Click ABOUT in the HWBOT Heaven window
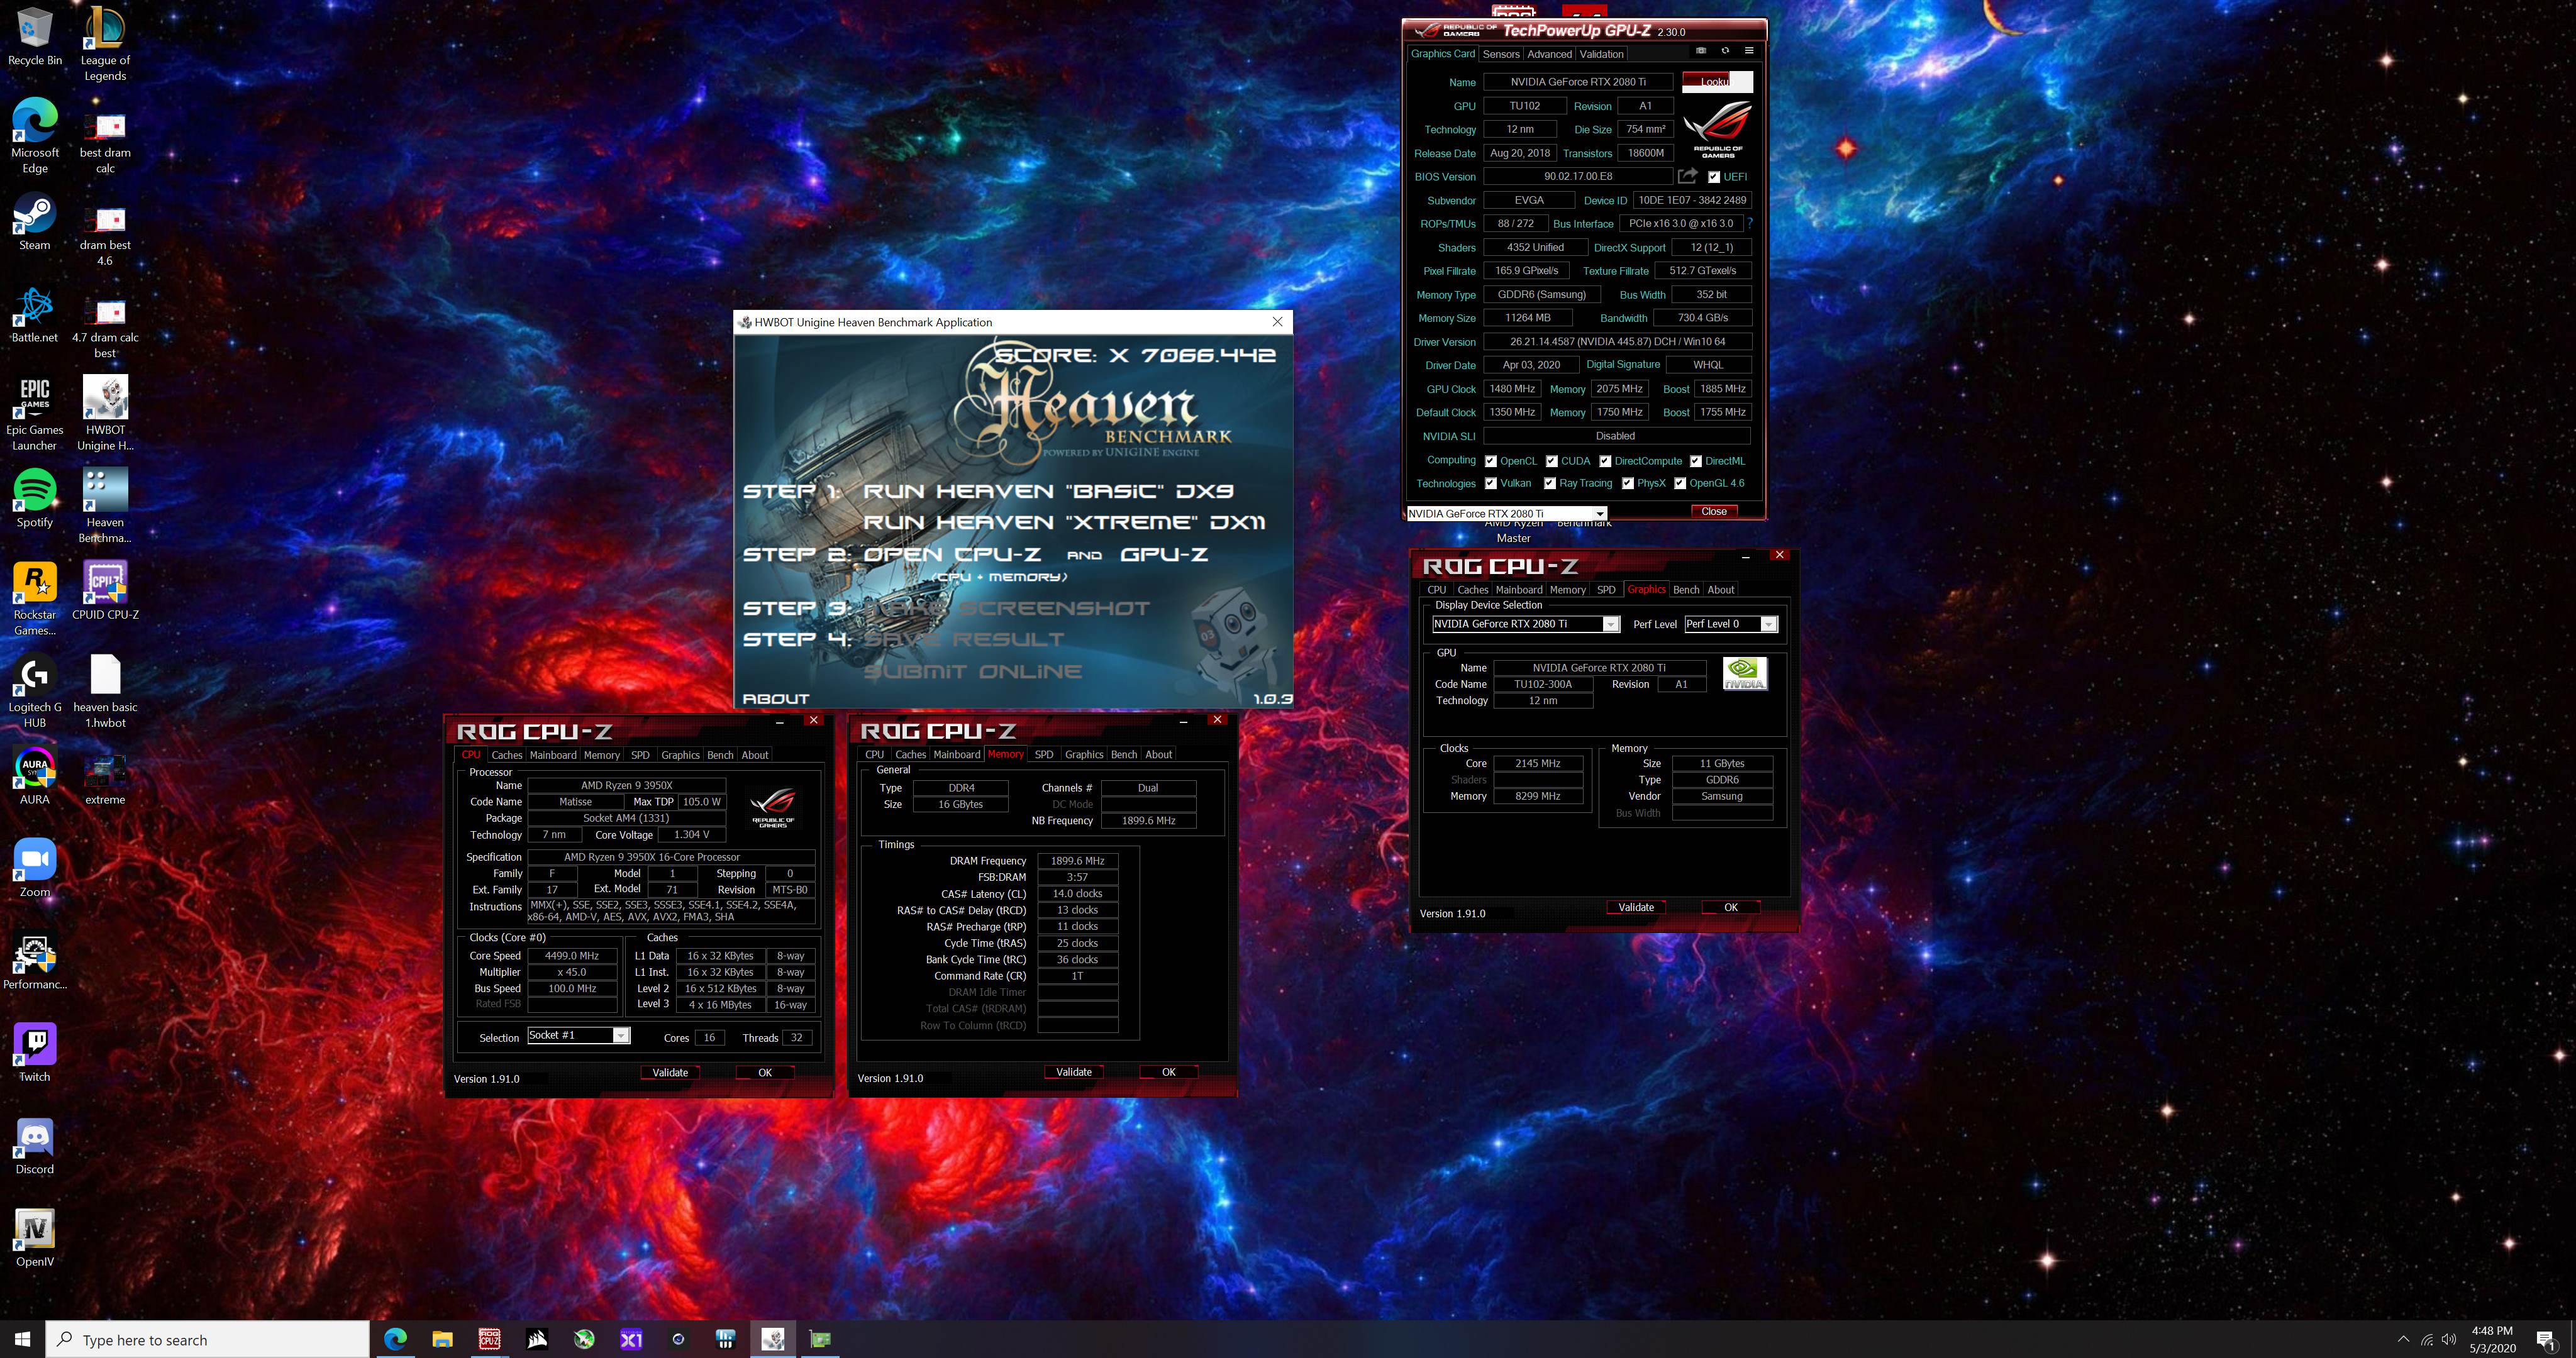This screenshot has height=1358, width=2576. pos(775,699)
